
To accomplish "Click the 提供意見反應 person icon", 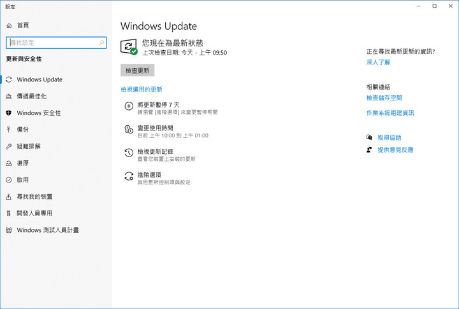I will pyautogui.click(x=369, y=149).
